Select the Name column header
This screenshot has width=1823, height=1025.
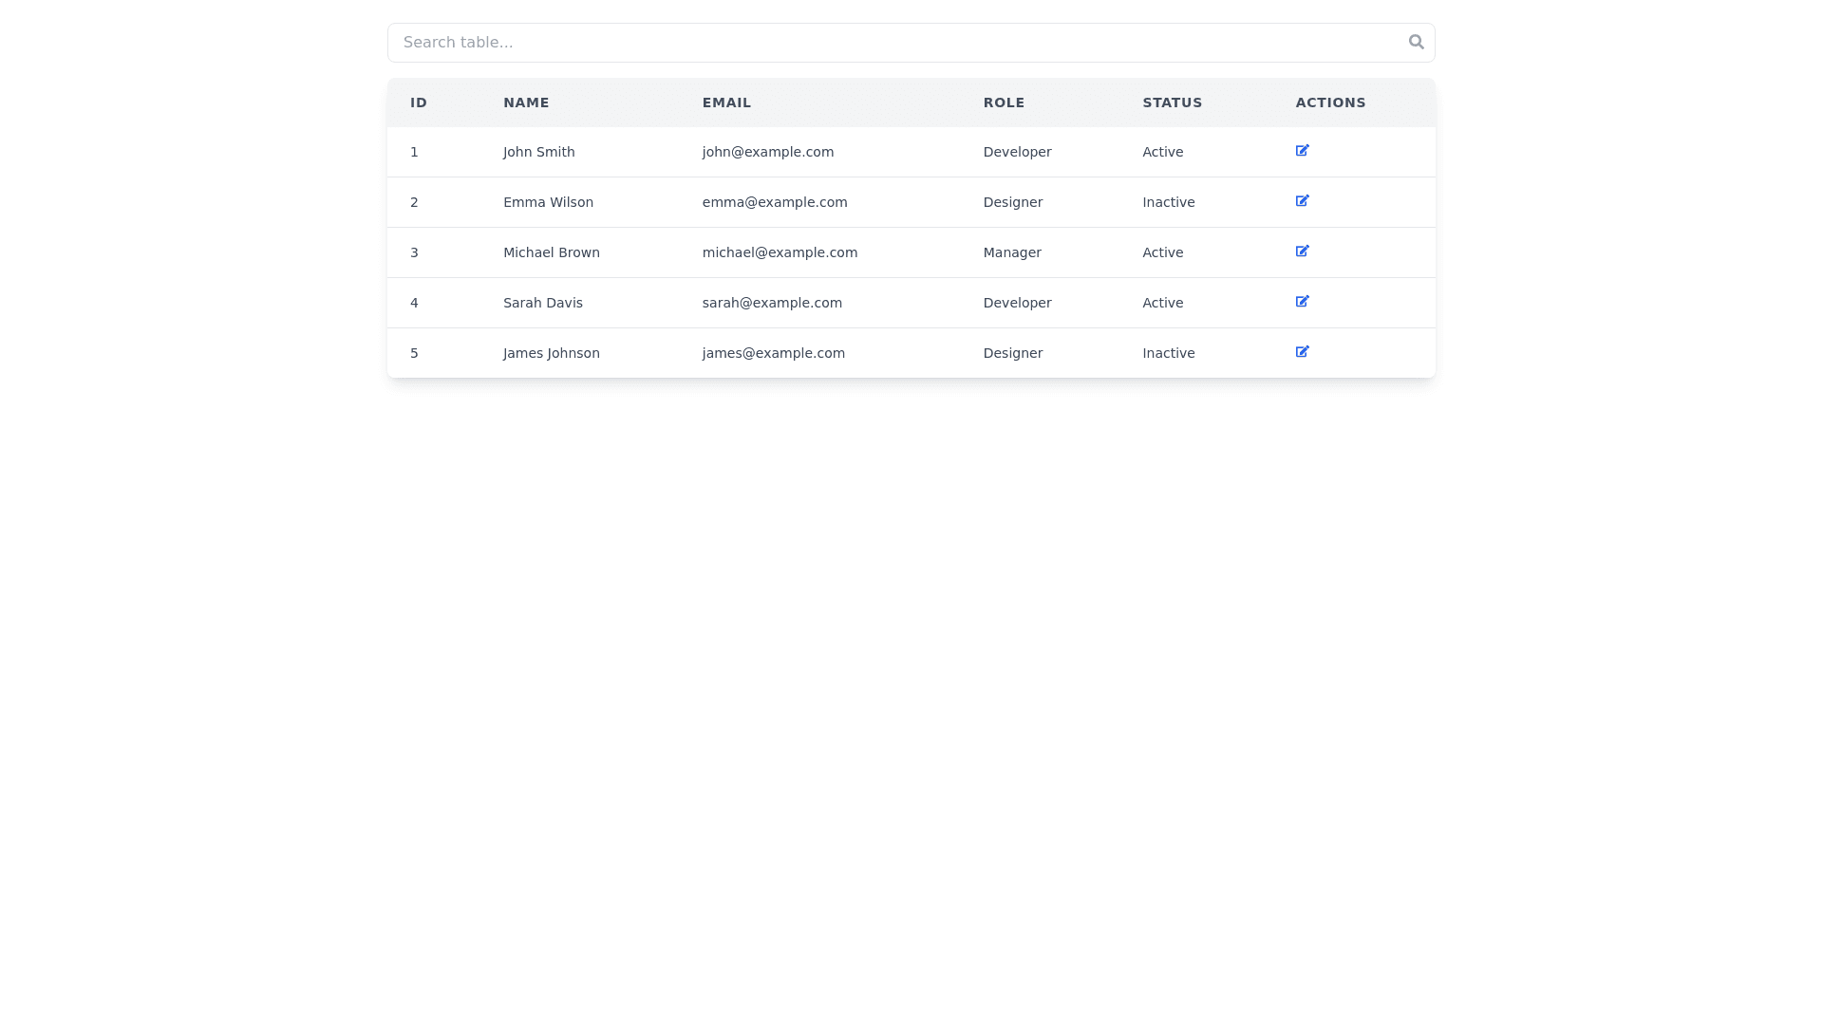(526, 102)
